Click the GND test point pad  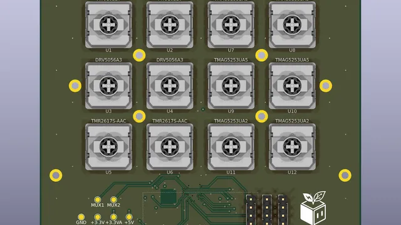coord(81,217)
